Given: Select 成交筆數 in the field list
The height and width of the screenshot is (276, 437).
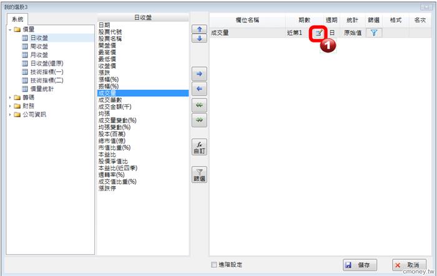Looking at the screenshot, I should click(110, 100).
